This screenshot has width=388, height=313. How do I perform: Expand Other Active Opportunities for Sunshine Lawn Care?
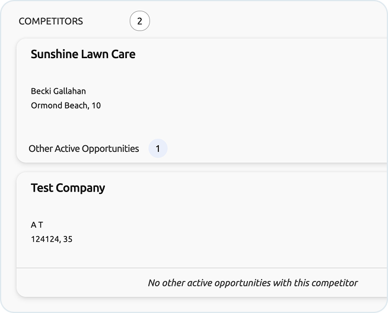(x=84, y=149)
